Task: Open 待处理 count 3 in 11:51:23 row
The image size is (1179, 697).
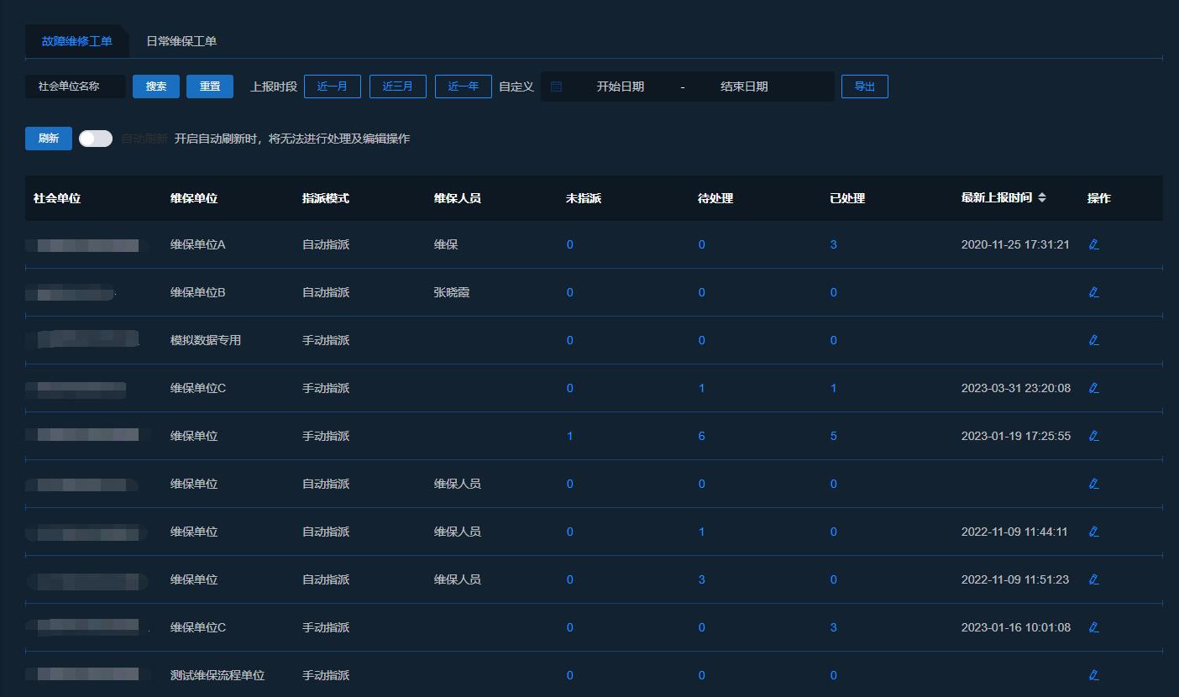Action: coord(701,579)
